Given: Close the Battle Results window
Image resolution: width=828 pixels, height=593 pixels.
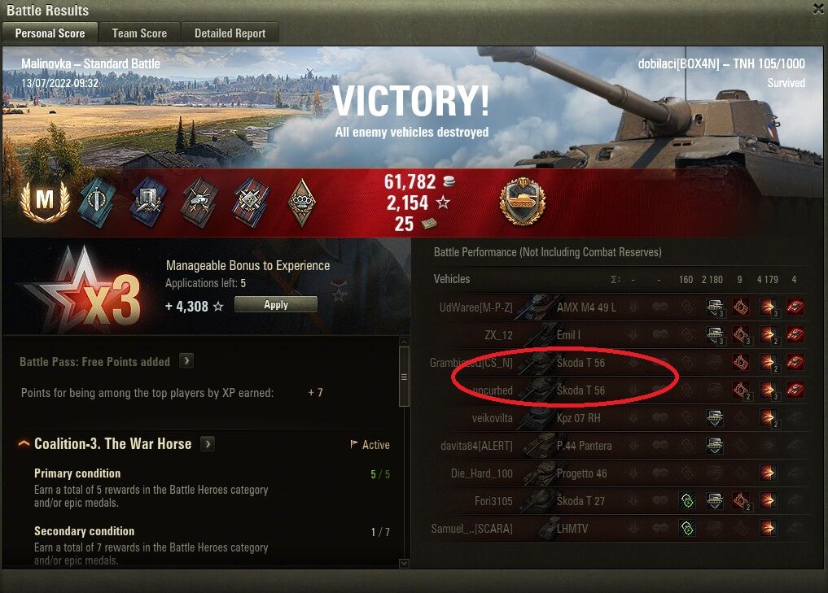Looking at the screenshot, I should point(818,8).
